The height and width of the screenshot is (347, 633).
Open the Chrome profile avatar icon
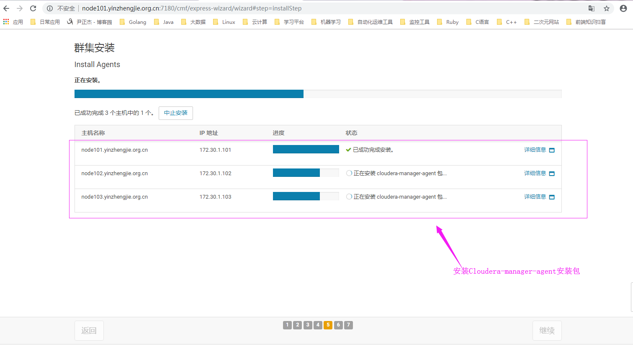(623, 8)
